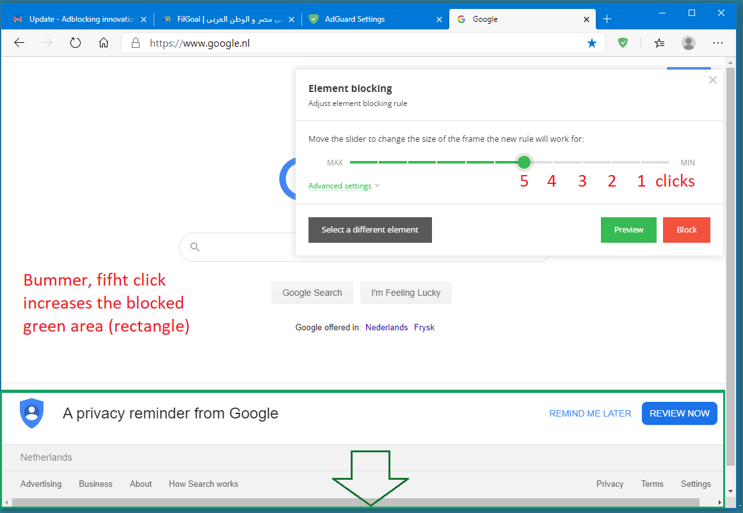
Task: Open the Advertising footer link
Action: tap(41, 484)
